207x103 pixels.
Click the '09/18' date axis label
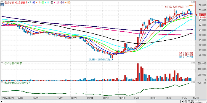(x=106, y=98)
